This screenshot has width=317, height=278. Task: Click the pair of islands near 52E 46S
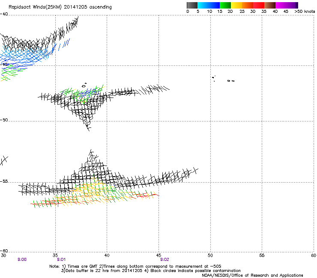coord(231,81)
